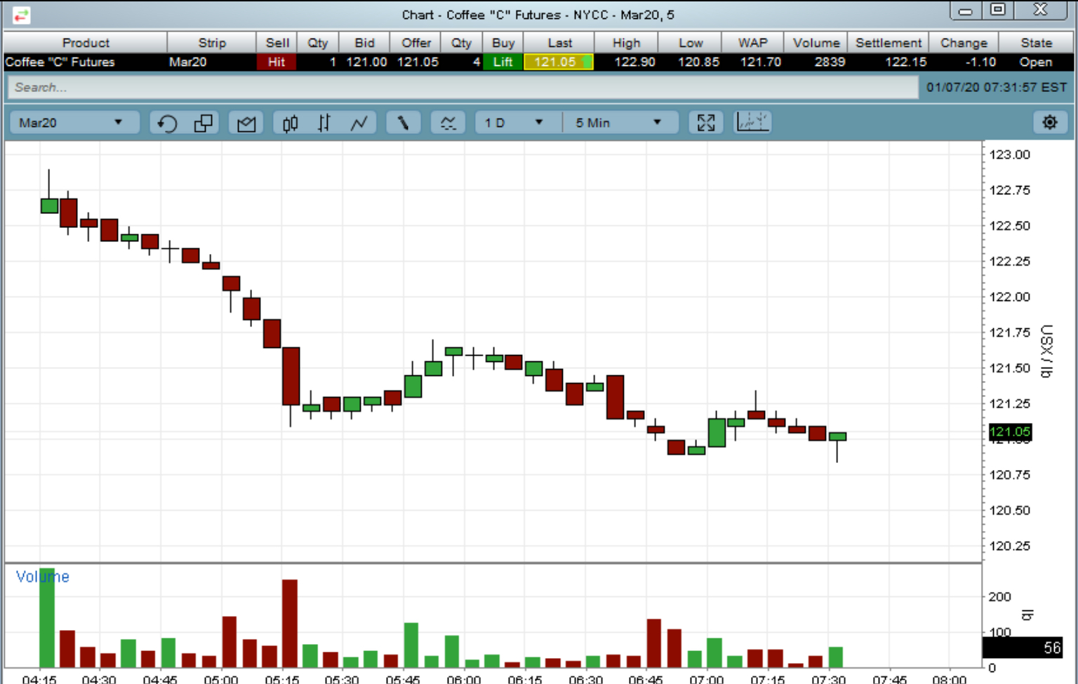Screen dimensions: 1078x684
Task: Click the Offer value 121.05
Action: [x=418, y=62]
